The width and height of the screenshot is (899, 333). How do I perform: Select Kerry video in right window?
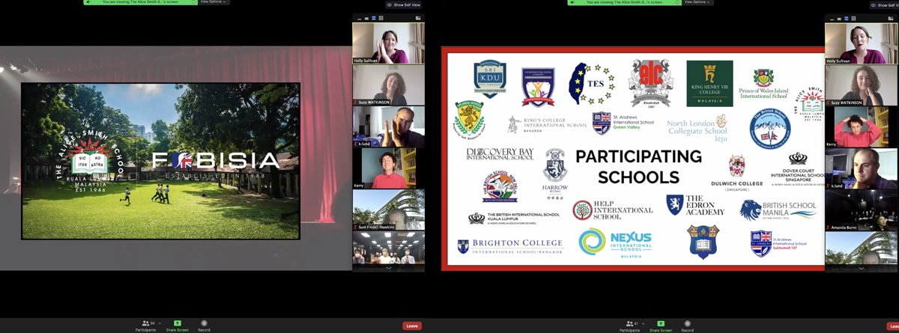pos(862,127)
